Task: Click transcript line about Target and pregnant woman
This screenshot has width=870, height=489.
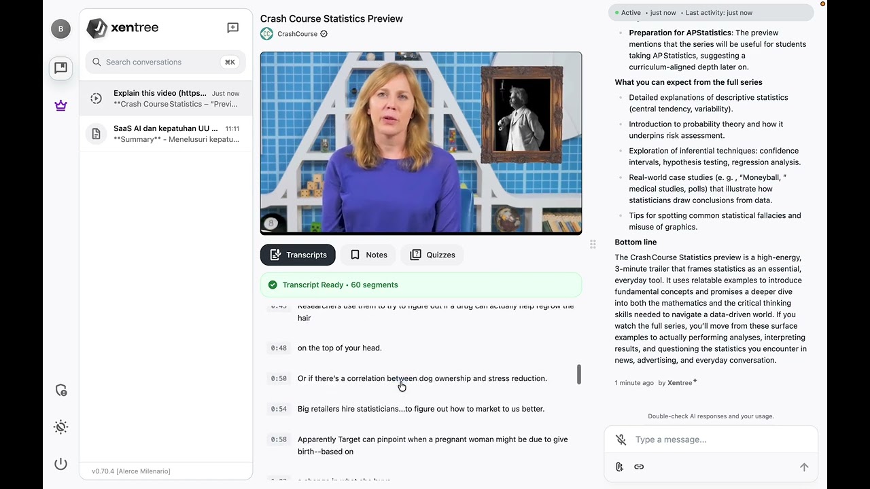Action: pyautogui.click(x=433, y=446)
